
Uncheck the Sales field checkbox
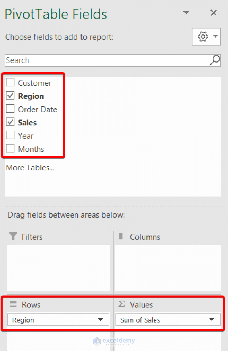point(10,122)
